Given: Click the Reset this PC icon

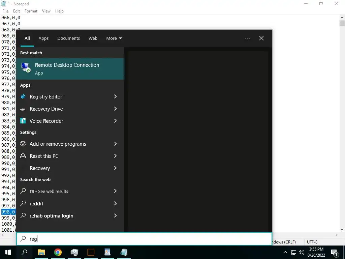Looking at the screenshot, I should pyautogui.click(x=23, y=156).
